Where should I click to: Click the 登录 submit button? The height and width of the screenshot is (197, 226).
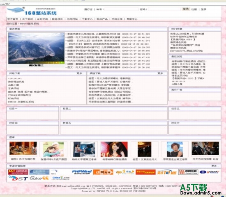coord(186,9)
